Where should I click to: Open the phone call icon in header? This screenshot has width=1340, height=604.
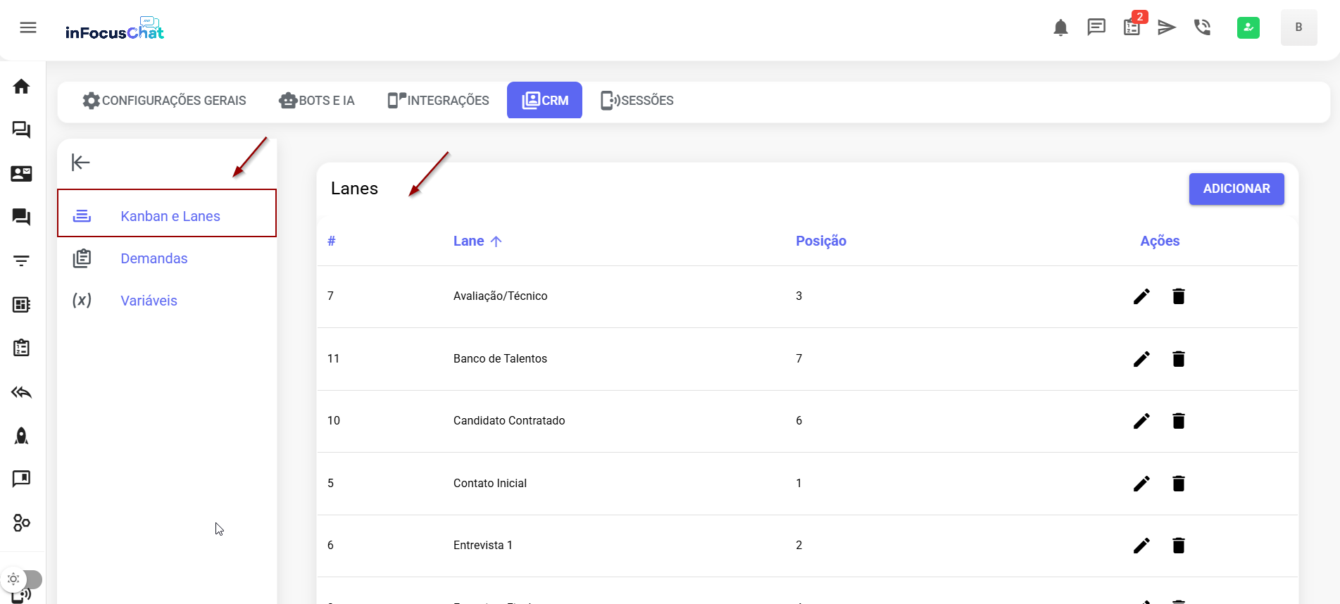point(1202,27)
